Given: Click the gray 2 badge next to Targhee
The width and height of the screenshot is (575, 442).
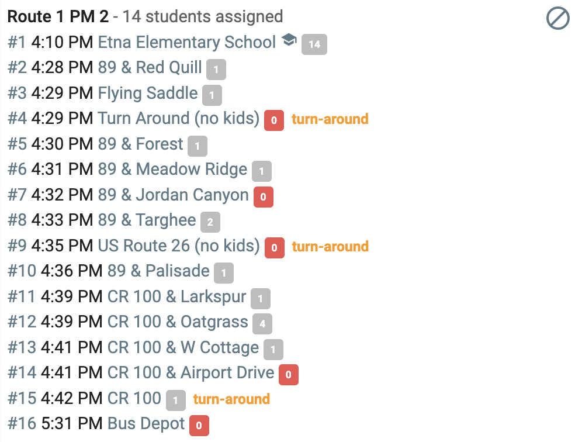Looking at the screenshot, I should (210, 222).
